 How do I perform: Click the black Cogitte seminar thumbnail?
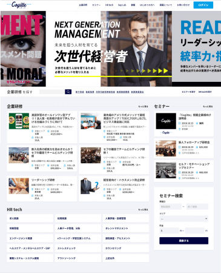point(166,121)
